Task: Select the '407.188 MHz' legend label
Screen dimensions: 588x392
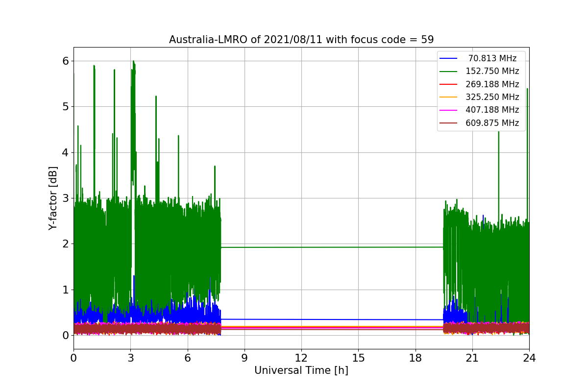Action: pyautogui.click(x=492, y=110)
